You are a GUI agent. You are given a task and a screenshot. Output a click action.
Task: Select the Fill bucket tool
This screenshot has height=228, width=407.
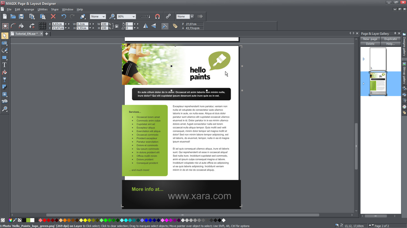coord(4,72)
